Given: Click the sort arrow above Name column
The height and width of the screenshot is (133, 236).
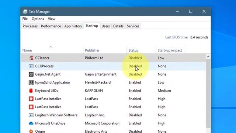Looking at the screenshot, I should (51, 47).
